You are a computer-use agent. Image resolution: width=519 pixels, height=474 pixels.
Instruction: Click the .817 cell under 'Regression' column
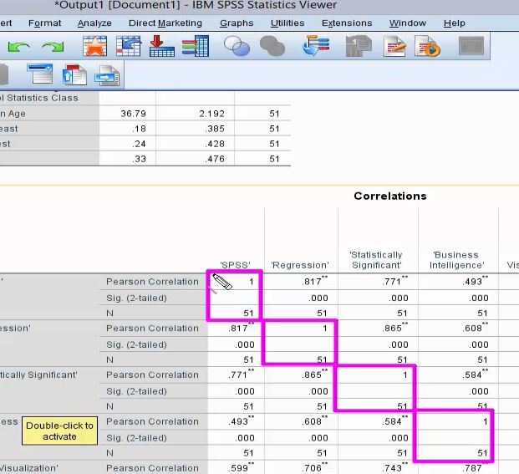click(x=314, y=282)
